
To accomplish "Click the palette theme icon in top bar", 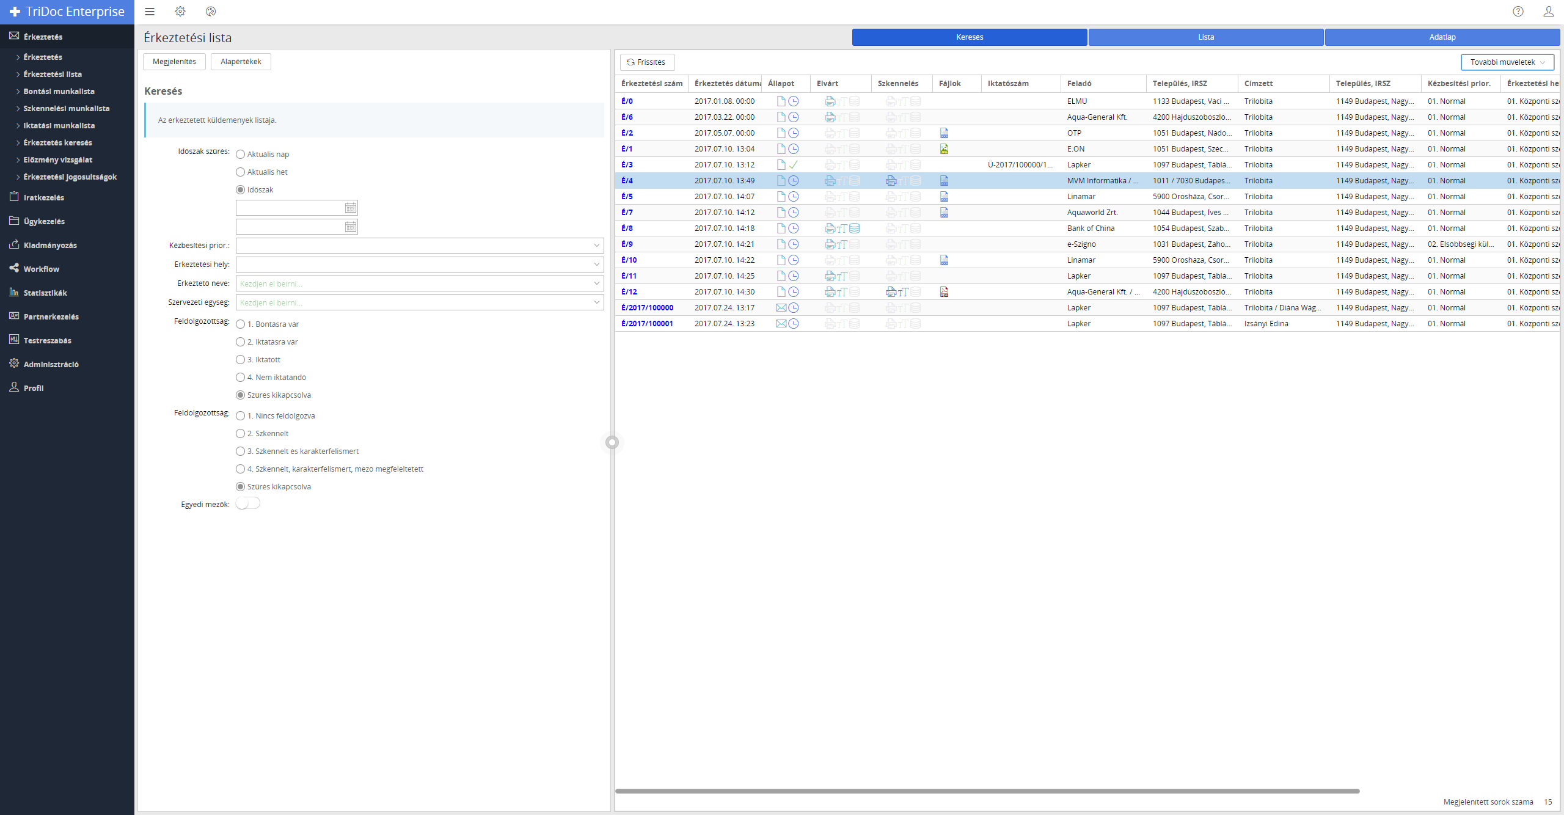I will click(211, 12).
